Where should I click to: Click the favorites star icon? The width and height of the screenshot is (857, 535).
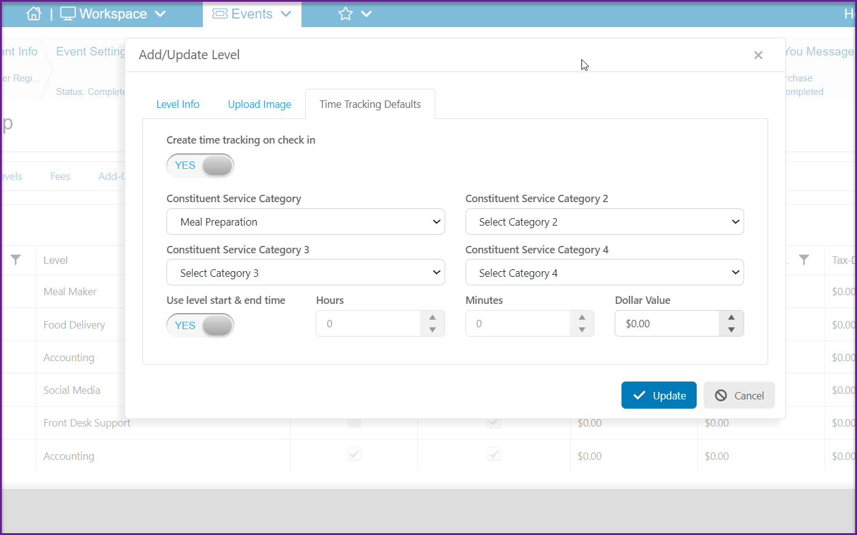[345, 14]
